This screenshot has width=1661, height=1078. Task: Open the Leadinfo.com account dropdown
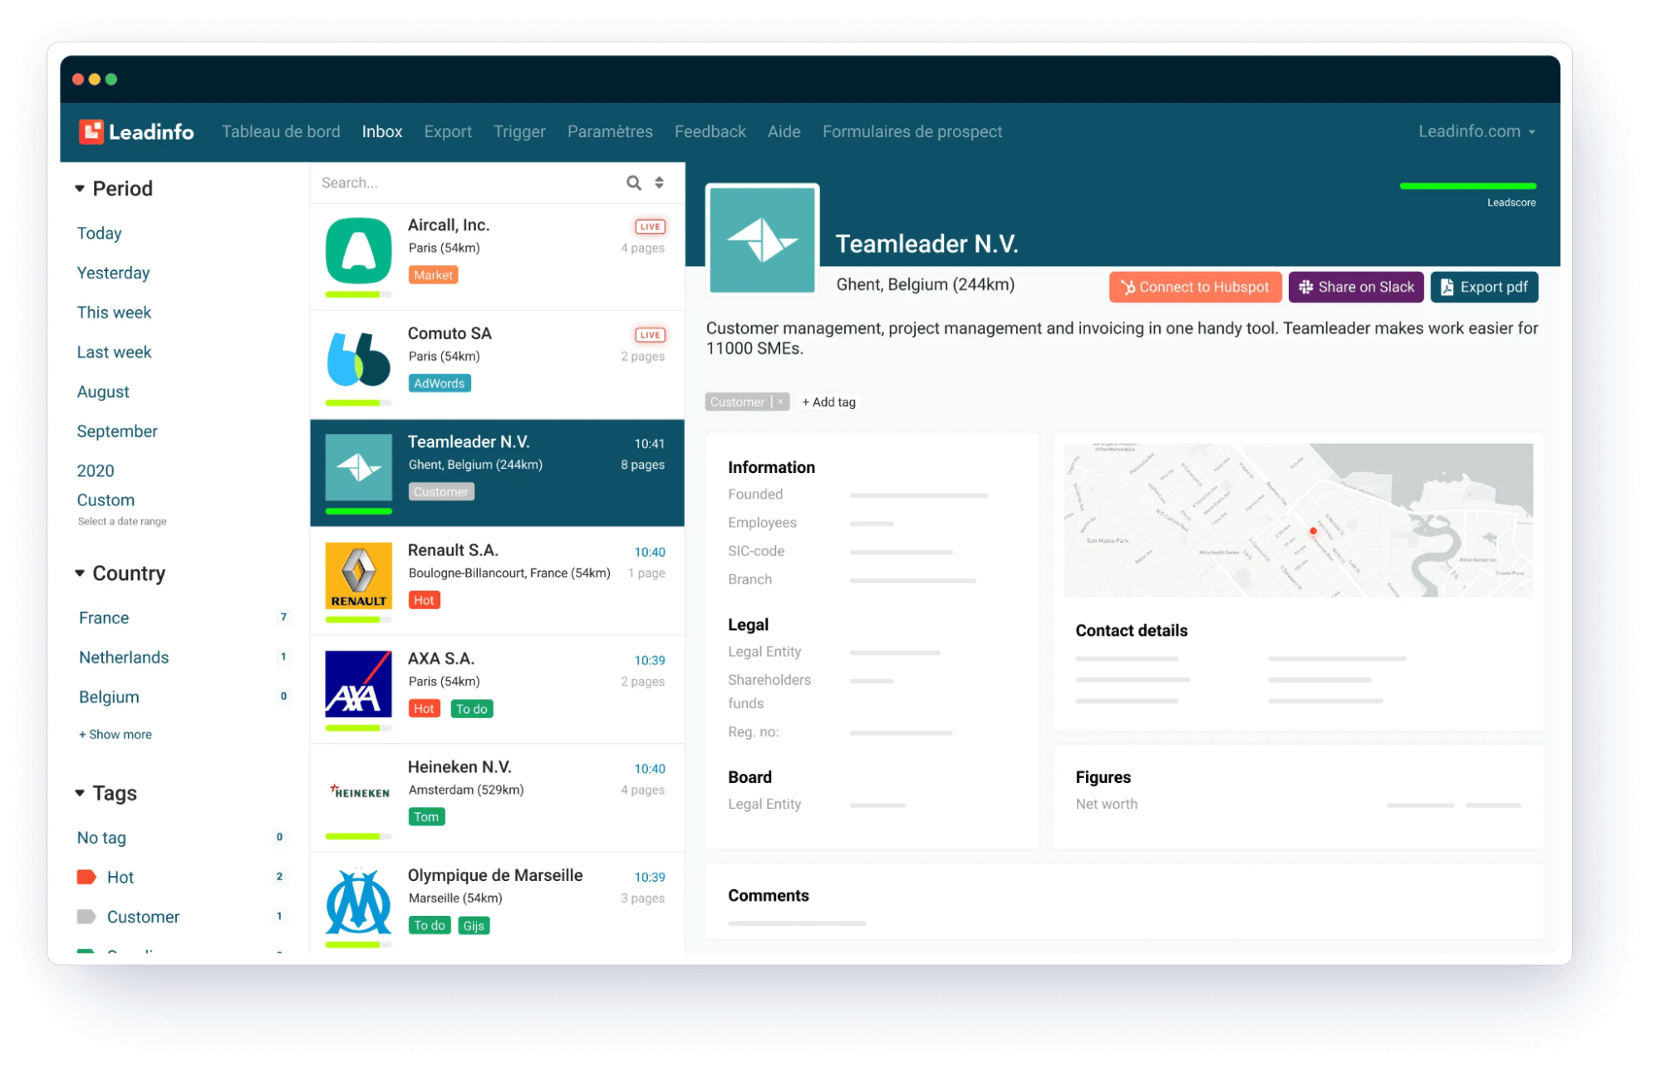(1477, 130)
